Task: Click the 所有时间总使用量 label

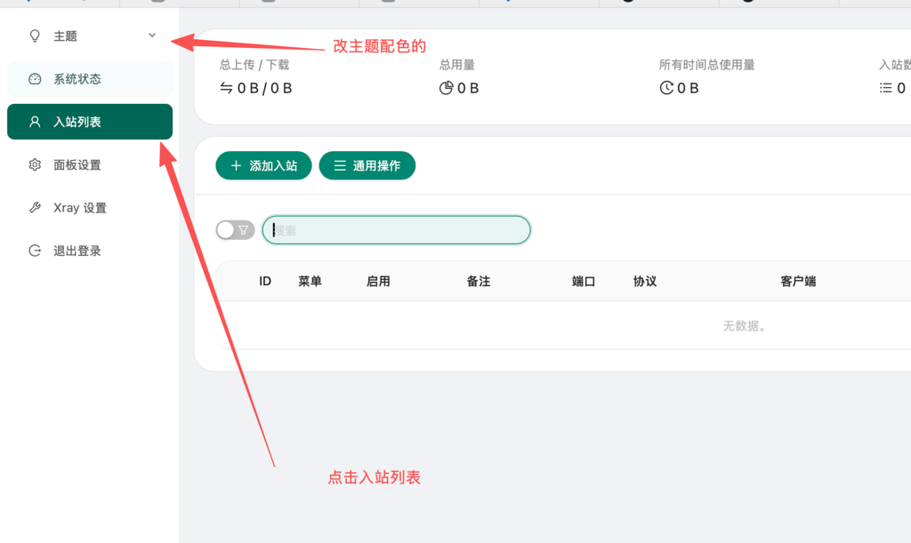Action: [706, 65]
